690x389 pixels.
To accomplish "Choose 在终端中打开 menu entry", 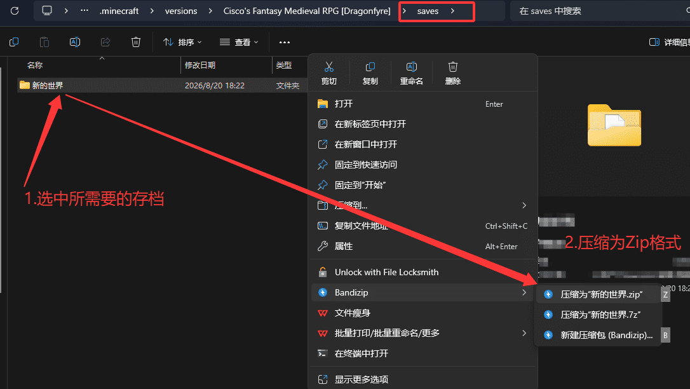I will coord(423,353).
